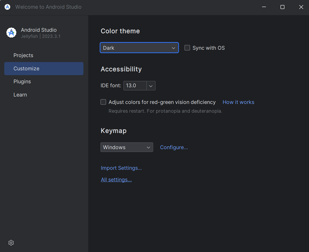Viewport: 309px width, 252px height.
Task: Enable adjust colors for red-green vision deficiency
Action: 103,102
